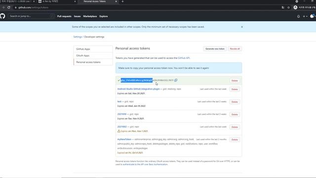Image resolution: width=316 pixels, height=178 pixels.
Task: Close the Personal Access Tokens tab
Action: pyautogui.click(x=116, y=1)
